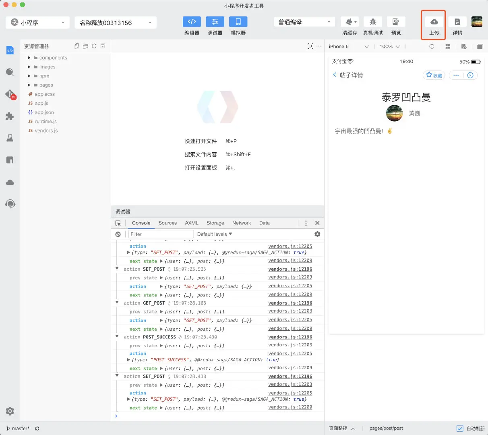Screen dimensions: 488x435
Task: Click the new folder icon in 资源管理器
Action: click(x=85, y=46)
